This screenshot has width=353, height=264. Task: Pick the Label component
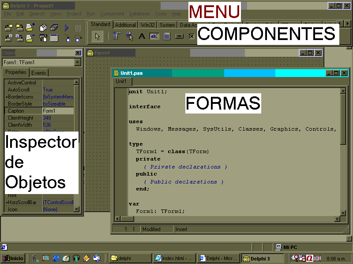(142, 36)
